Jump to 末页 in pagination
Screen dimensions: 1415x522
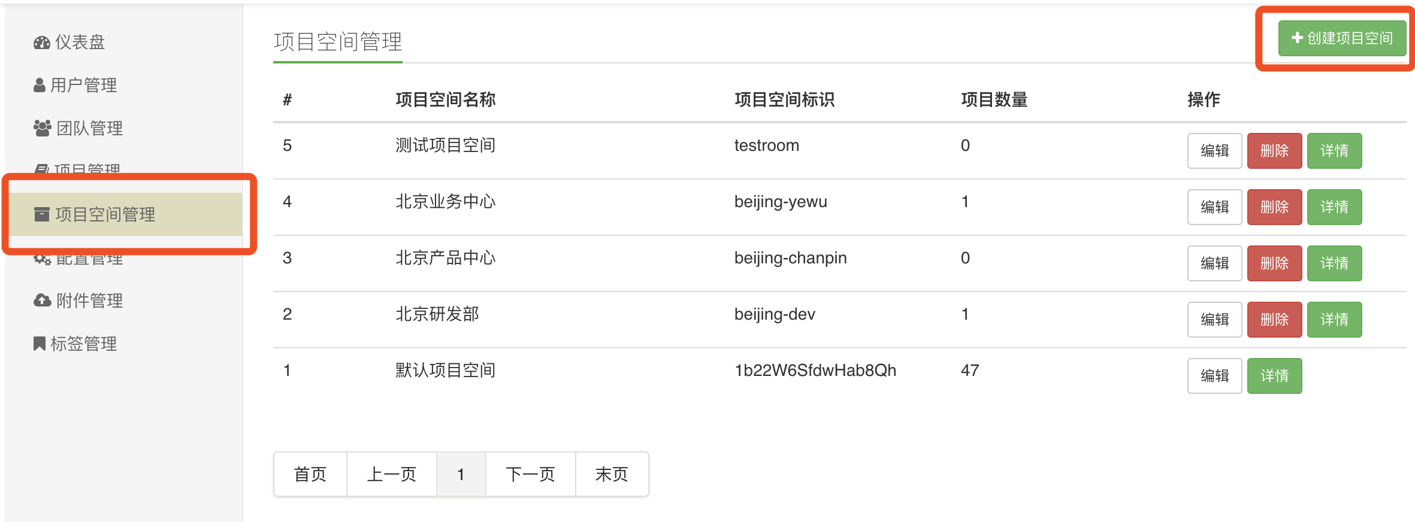[612, 475]
